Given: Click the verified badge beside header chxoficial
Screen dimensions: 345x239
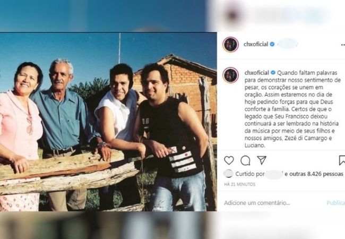Looking at the screenshot, I should pos(272,44).
